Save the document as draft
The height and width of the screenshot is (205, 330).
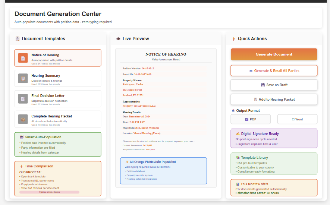(274, 85)
